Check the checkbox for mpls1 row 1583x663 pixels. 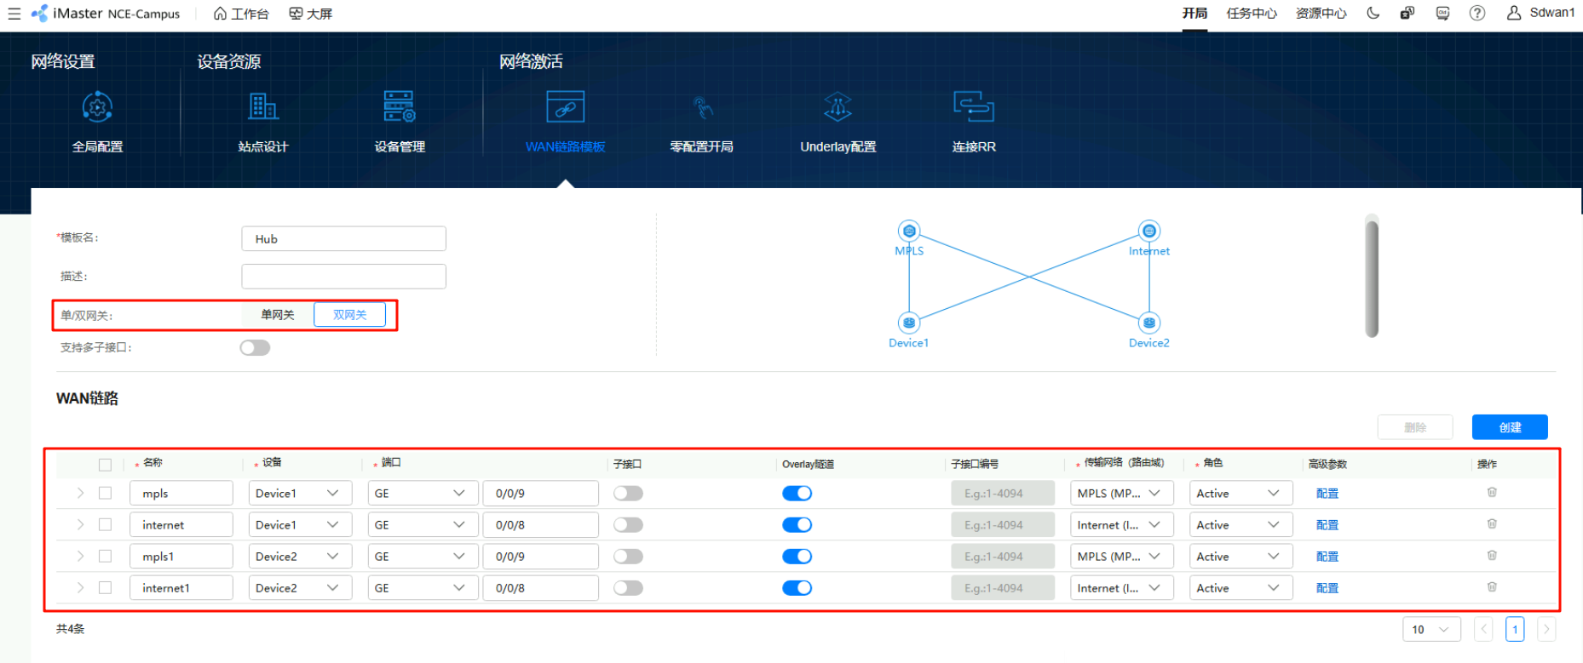tap(105, 557)
